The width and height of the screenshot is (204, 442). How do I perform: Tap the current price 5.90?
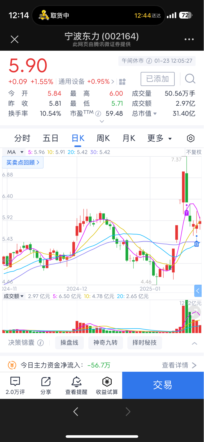28,66
